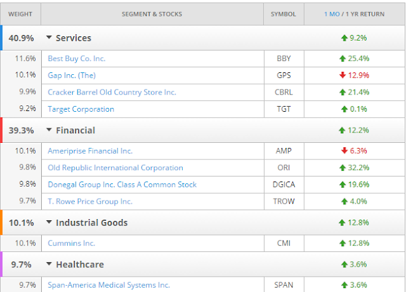This screenshot has width=406, height=292.
Task: Click Best Buy's 25.4% return
Action: [354, 58]
